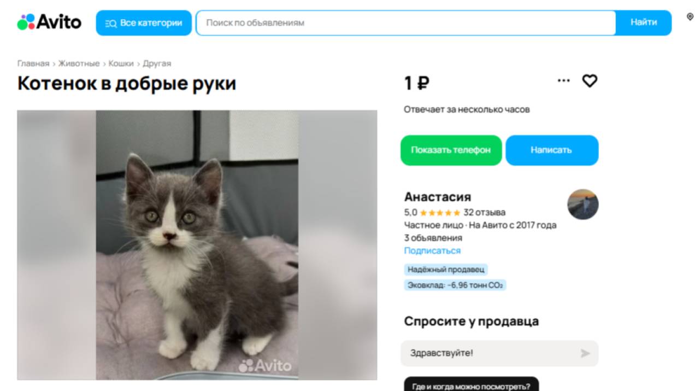
Task: Open the Все категории menu
Action: (x=144, y=23)
